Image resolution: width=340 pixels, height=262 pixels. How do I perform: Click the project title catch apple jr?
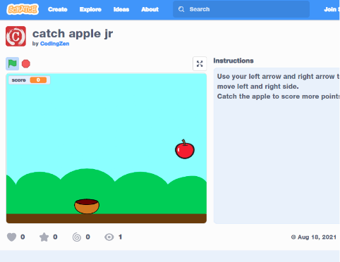coord(73,34)
